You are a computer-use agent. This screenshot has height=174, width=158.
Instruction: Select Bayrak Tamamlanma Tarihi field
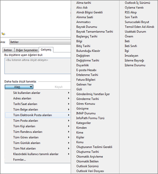pos(94,32)
